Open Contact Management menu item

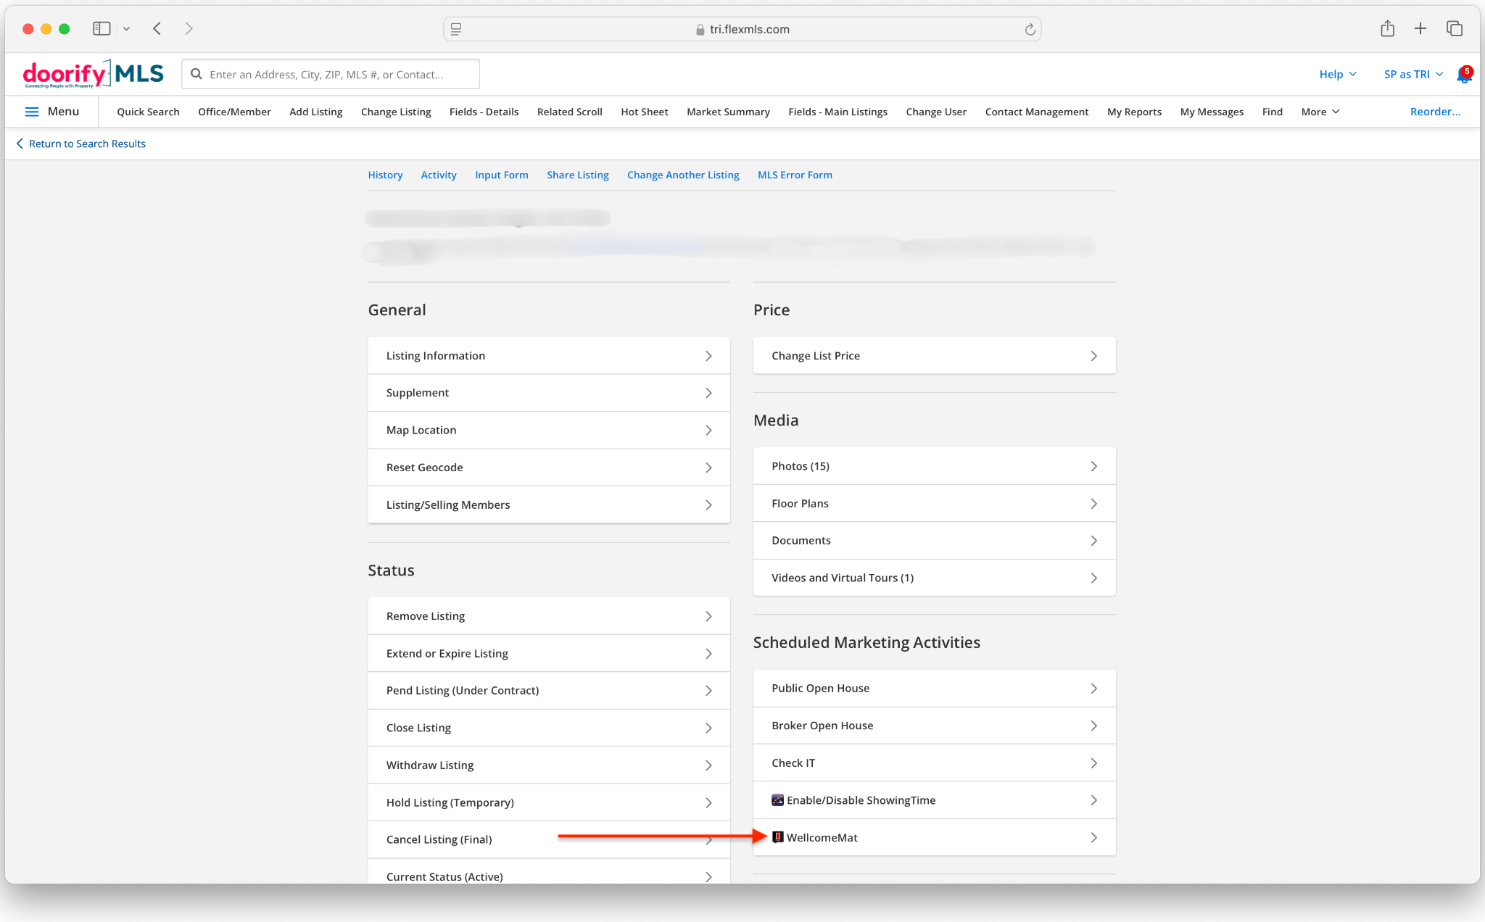(x=1036, y=112)
